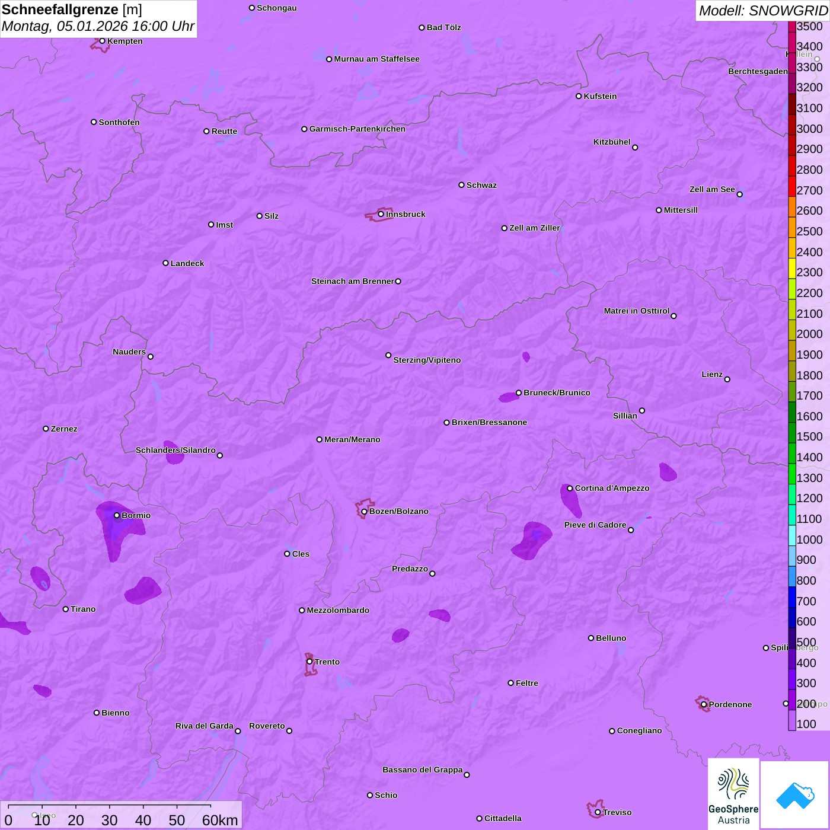Click the Schlanders/Silandro label
830x830 pixels.
(175, 450)
